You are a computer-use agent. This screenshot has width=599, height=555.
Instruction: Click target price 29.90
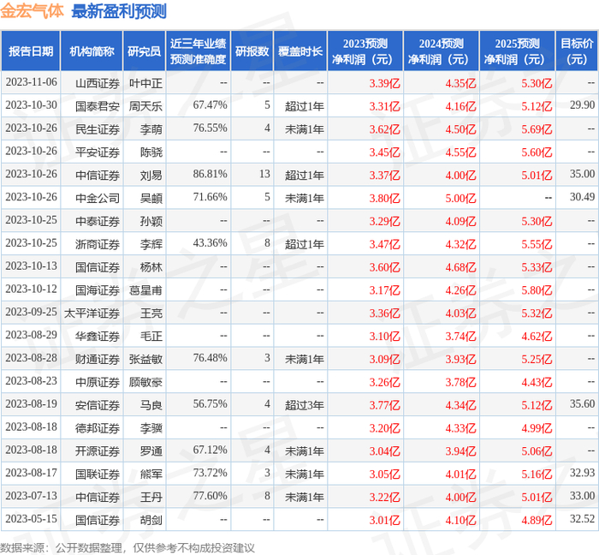pos(582,105)
